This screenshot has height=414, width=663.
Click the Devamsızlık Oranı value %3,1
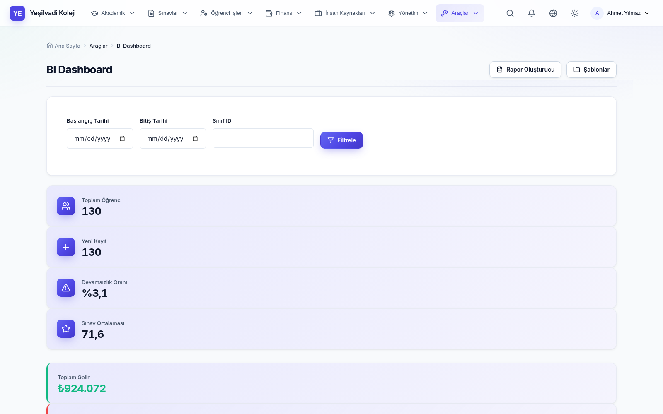[x=94, y=293]
